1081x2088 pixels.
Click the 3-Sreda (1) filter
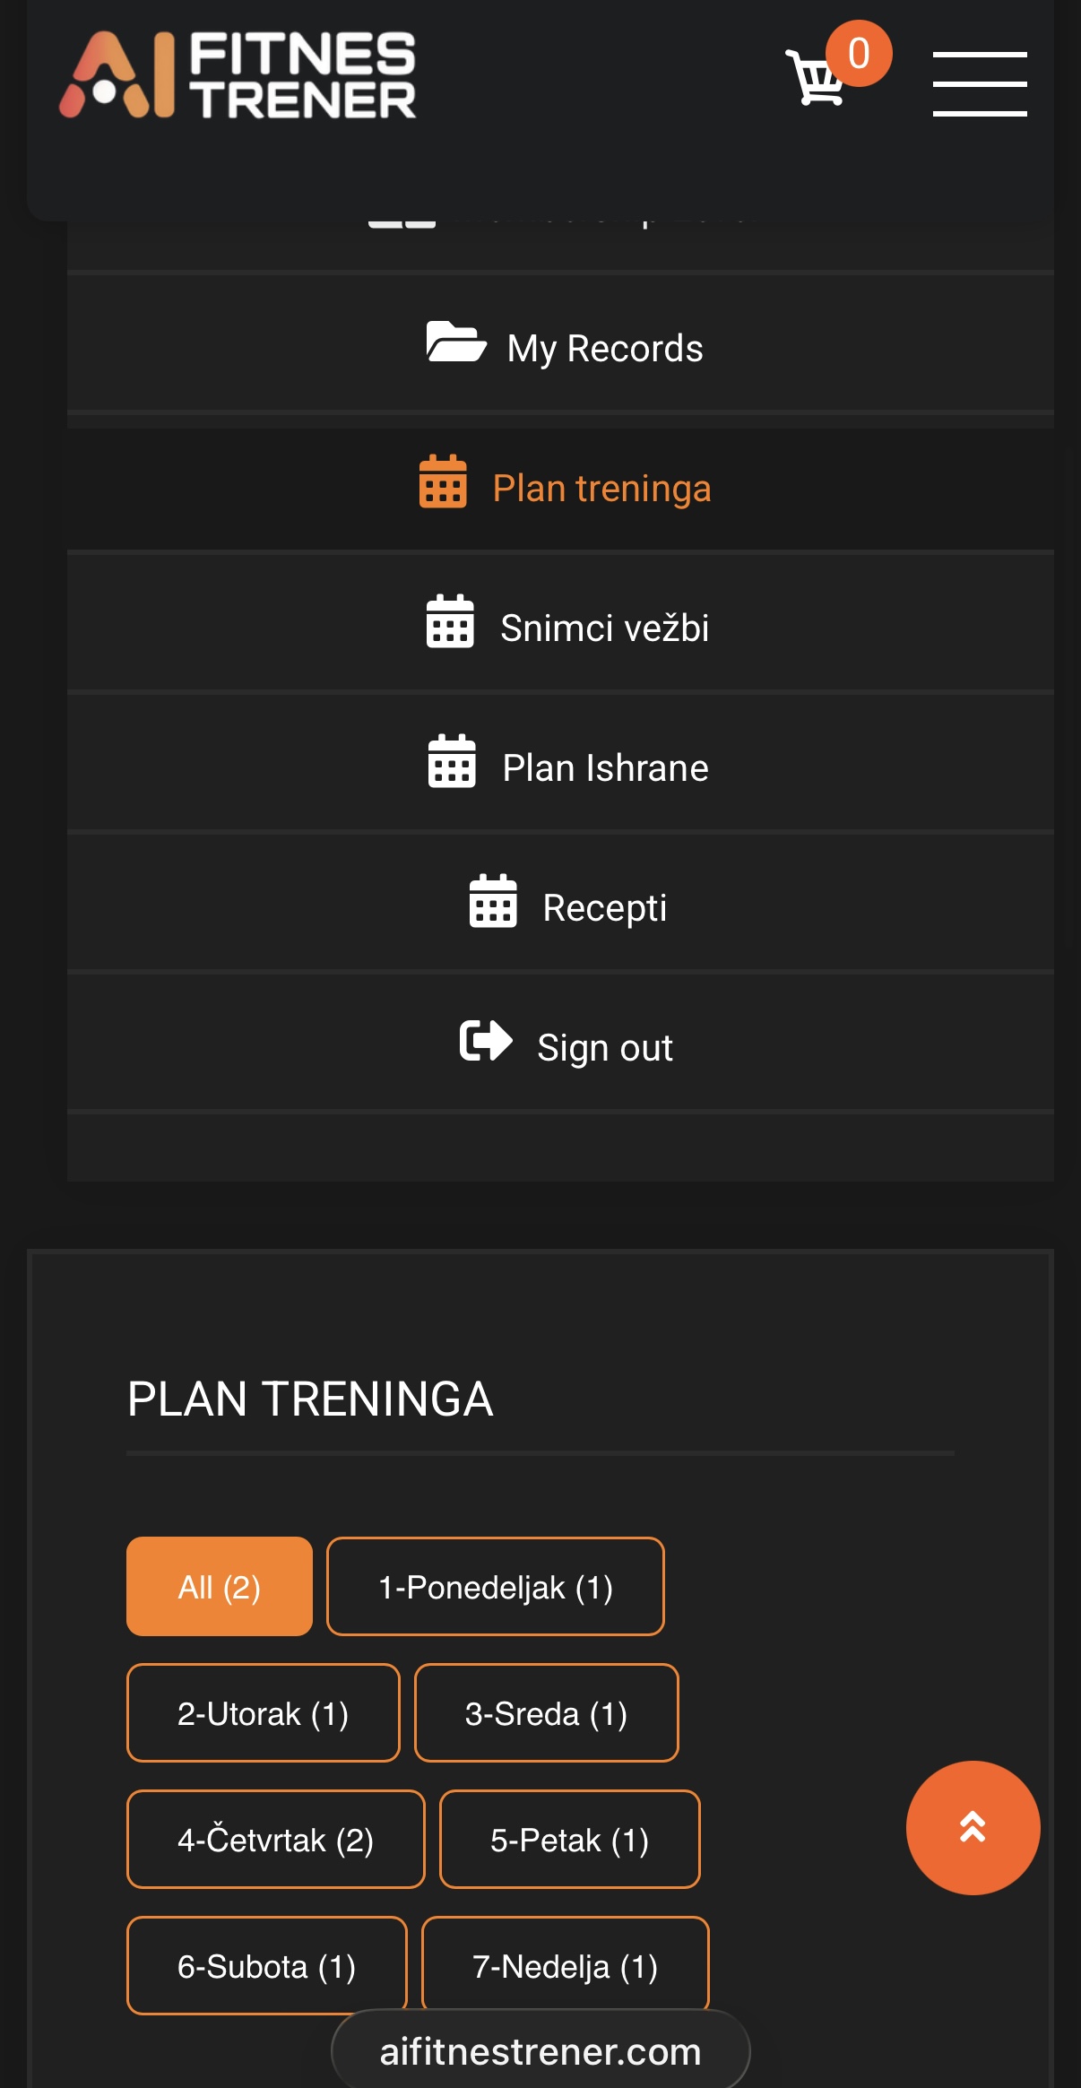point(546,1712)
